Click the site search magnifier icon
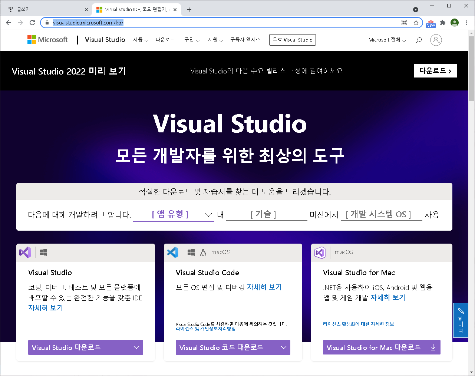475x376 pixels. pyautogui.click(x=419, y=40)
